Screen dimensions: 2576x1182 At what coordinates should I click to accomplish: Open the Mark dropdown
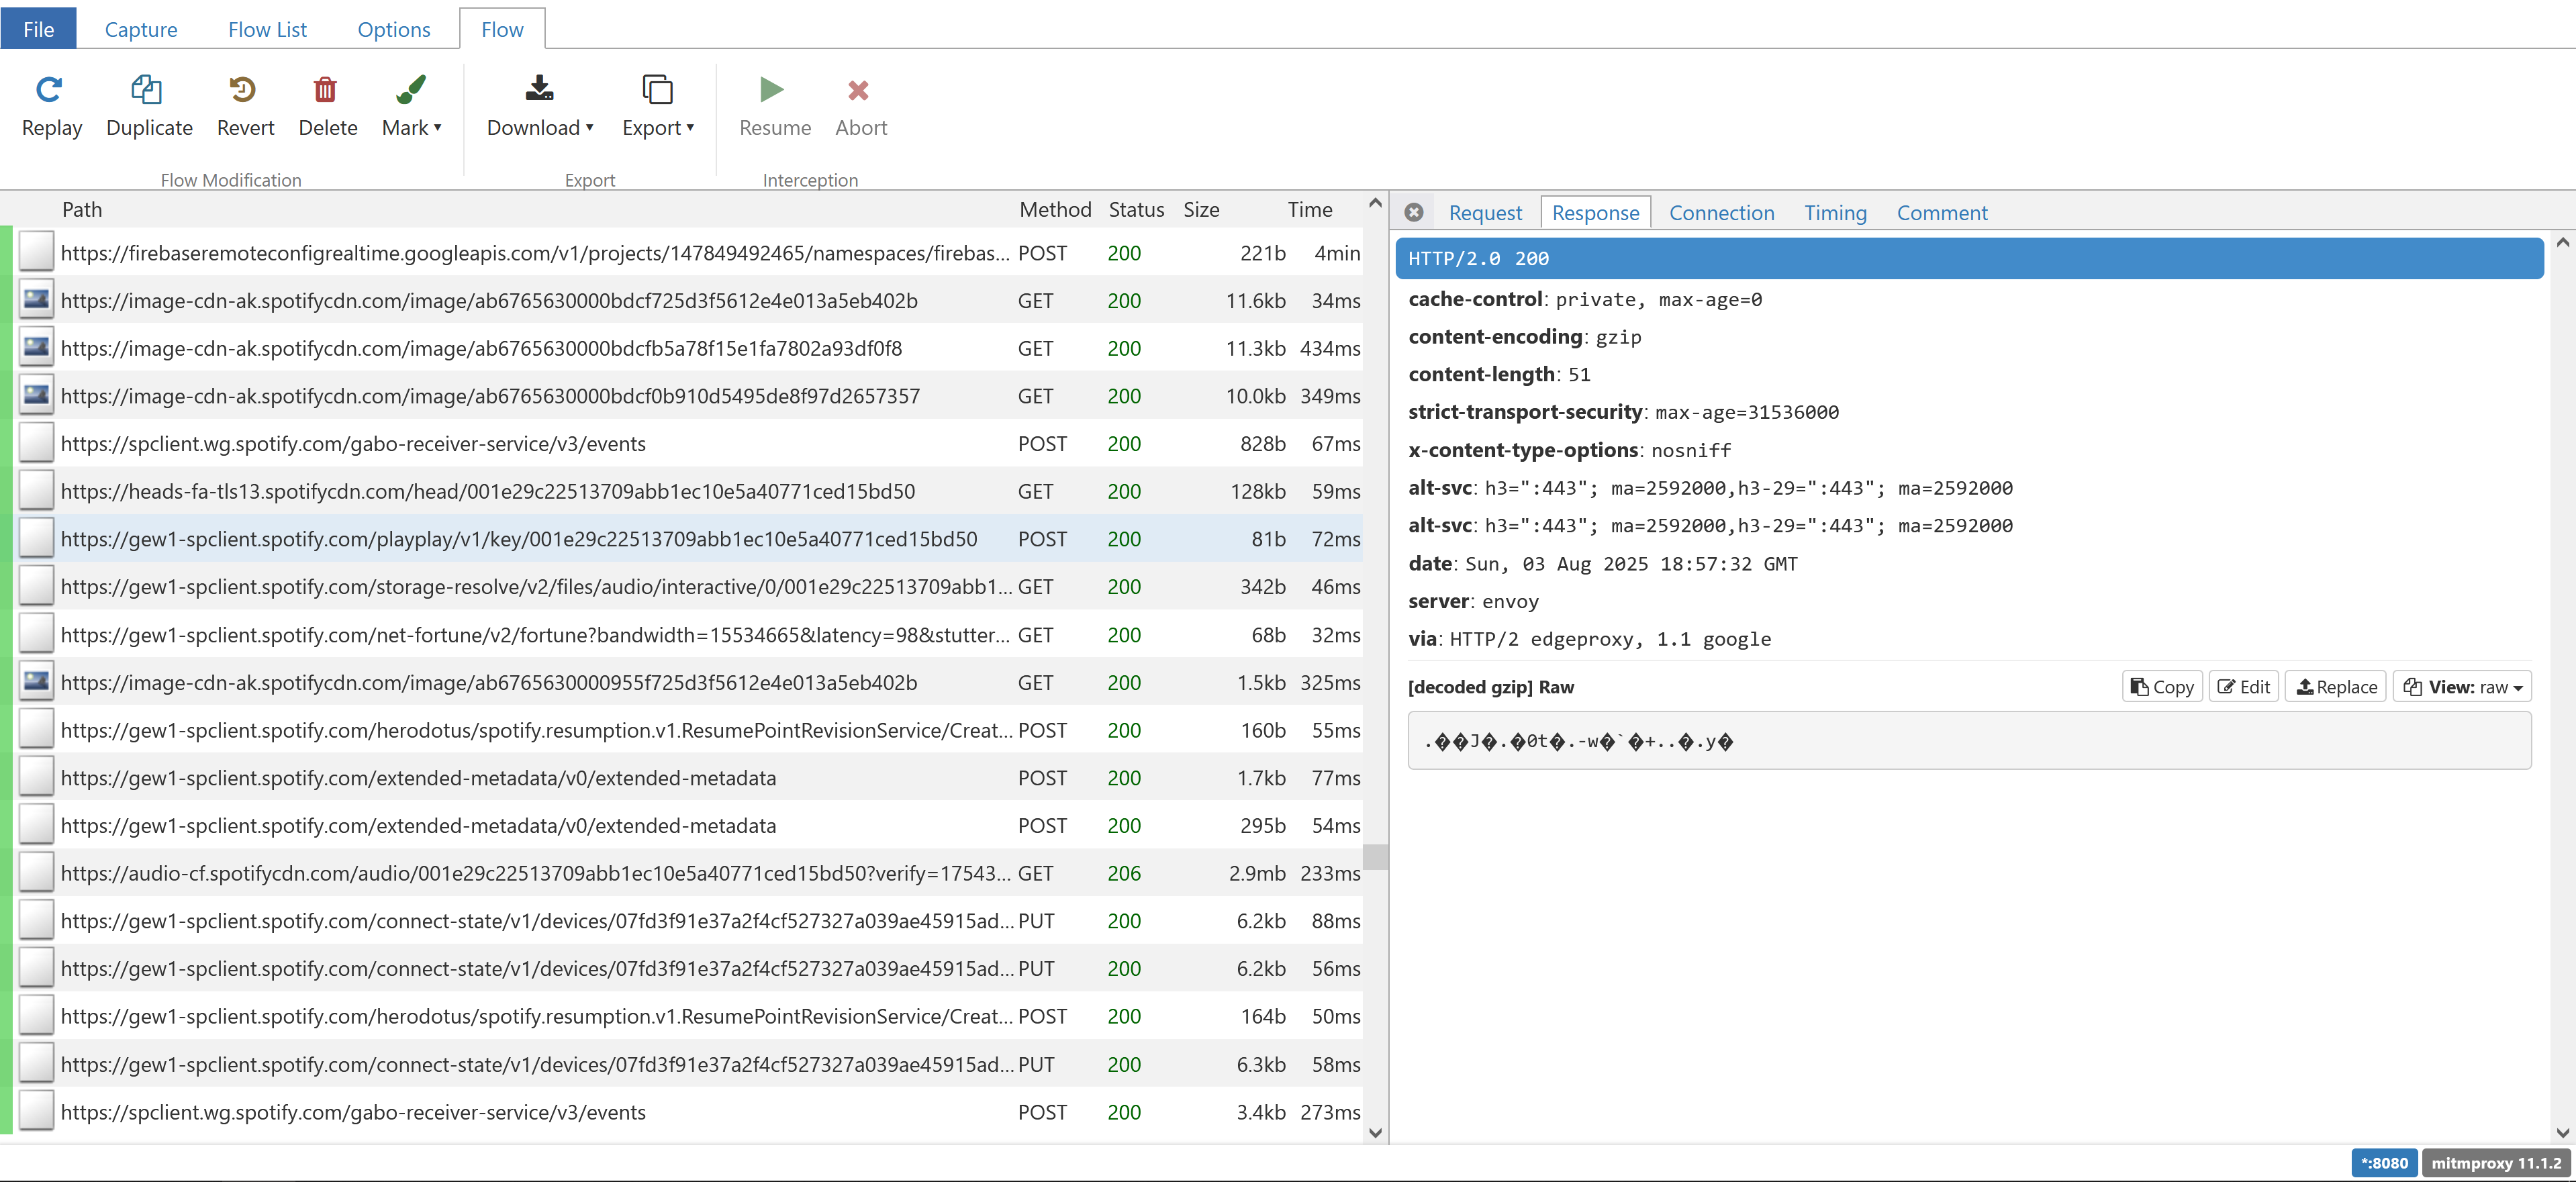411,128
